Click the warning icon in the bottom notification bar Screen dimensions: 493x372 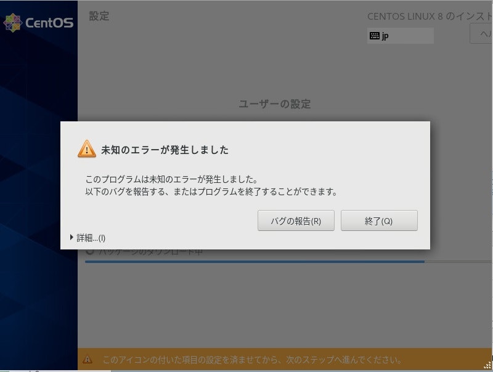[x=88, y=360]
